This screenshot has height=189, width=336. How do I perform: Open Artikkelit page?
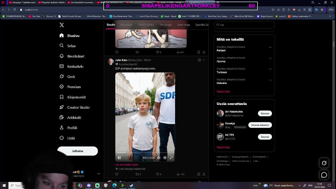pyautogui.click(x=70, y=118)
